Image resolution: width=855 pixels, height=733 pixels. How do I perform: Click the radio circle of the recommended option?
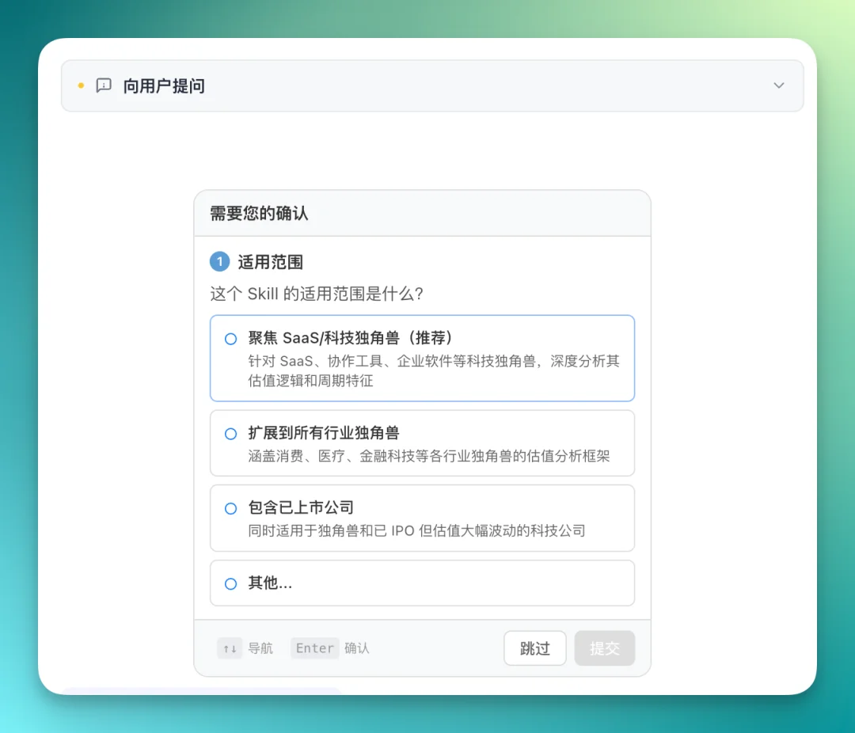click(230, 338)
